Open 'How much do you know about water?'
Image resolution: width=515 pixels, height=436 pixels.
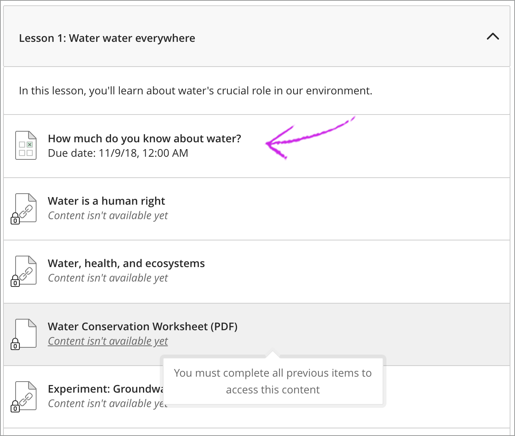(145, 138)
